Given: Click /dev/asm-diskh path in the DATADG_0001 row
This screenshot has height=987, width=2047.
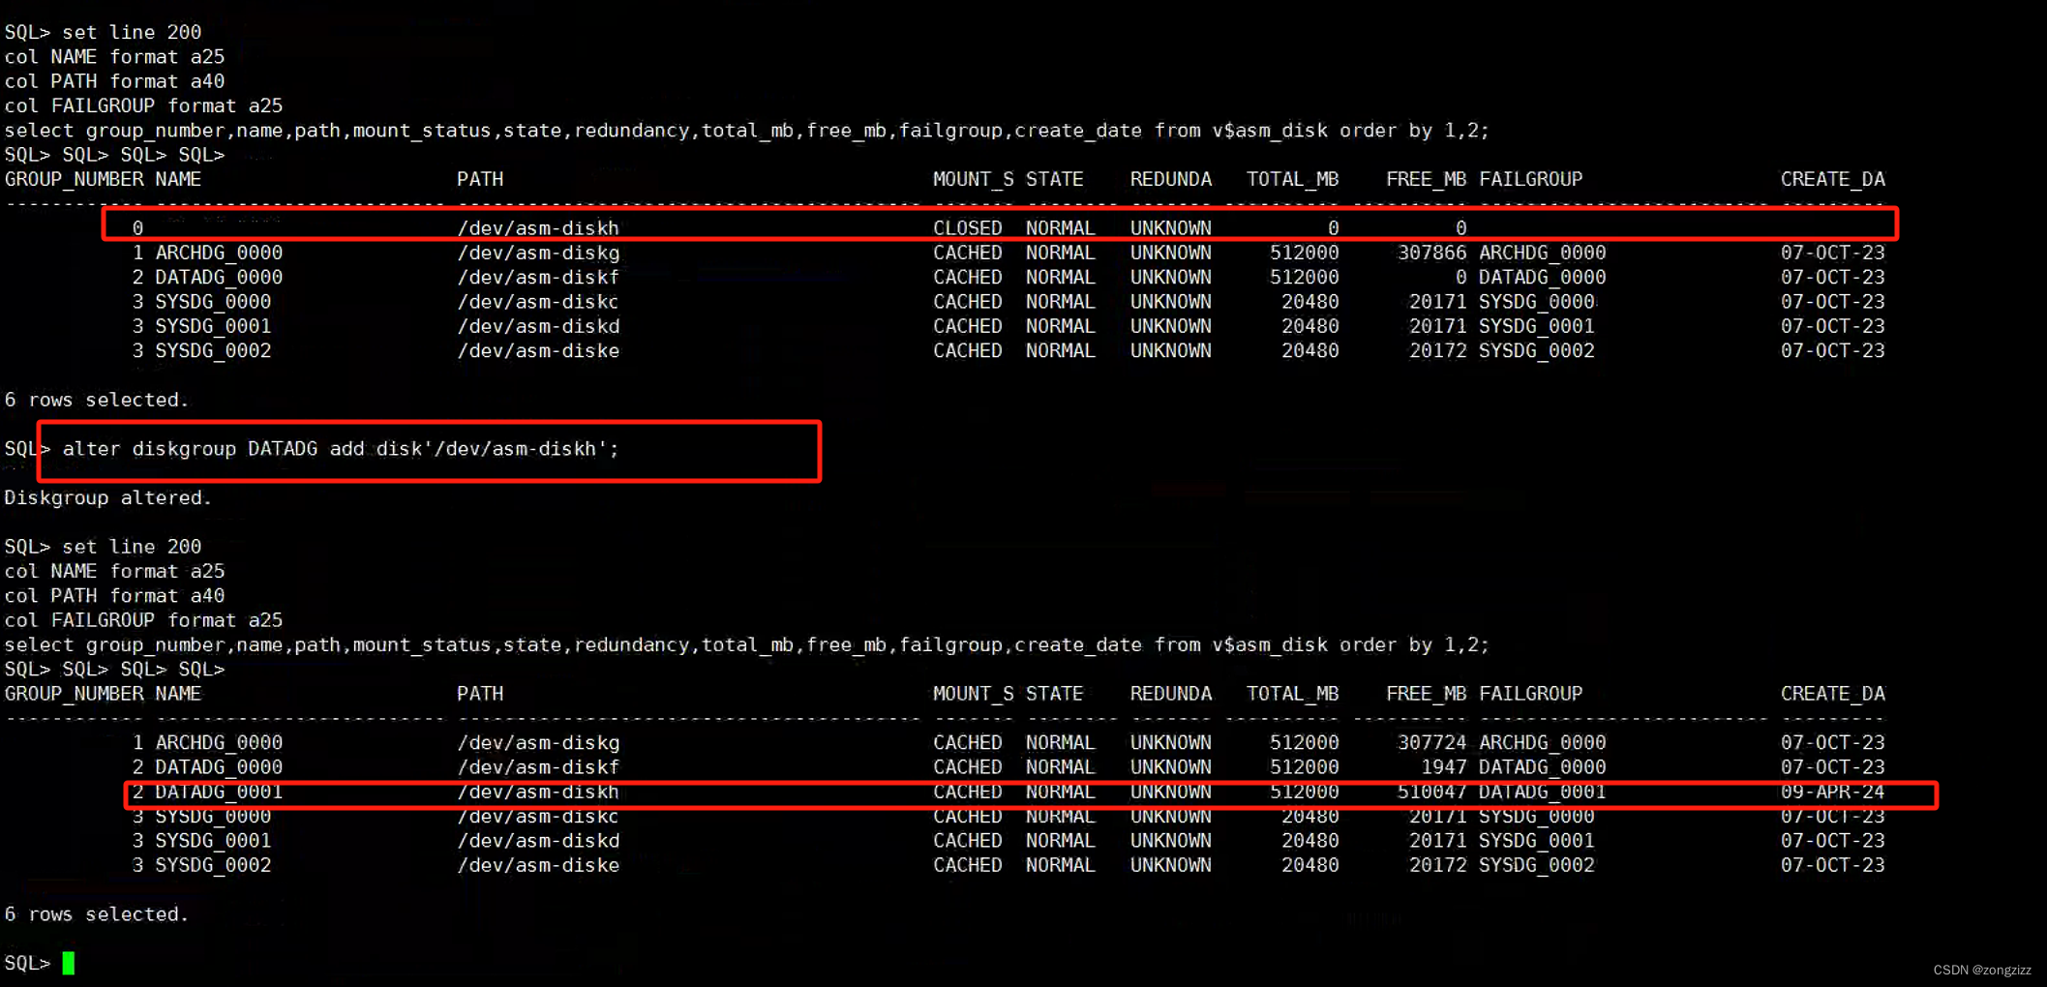Looking at the screenshot, I should [537, 792].
